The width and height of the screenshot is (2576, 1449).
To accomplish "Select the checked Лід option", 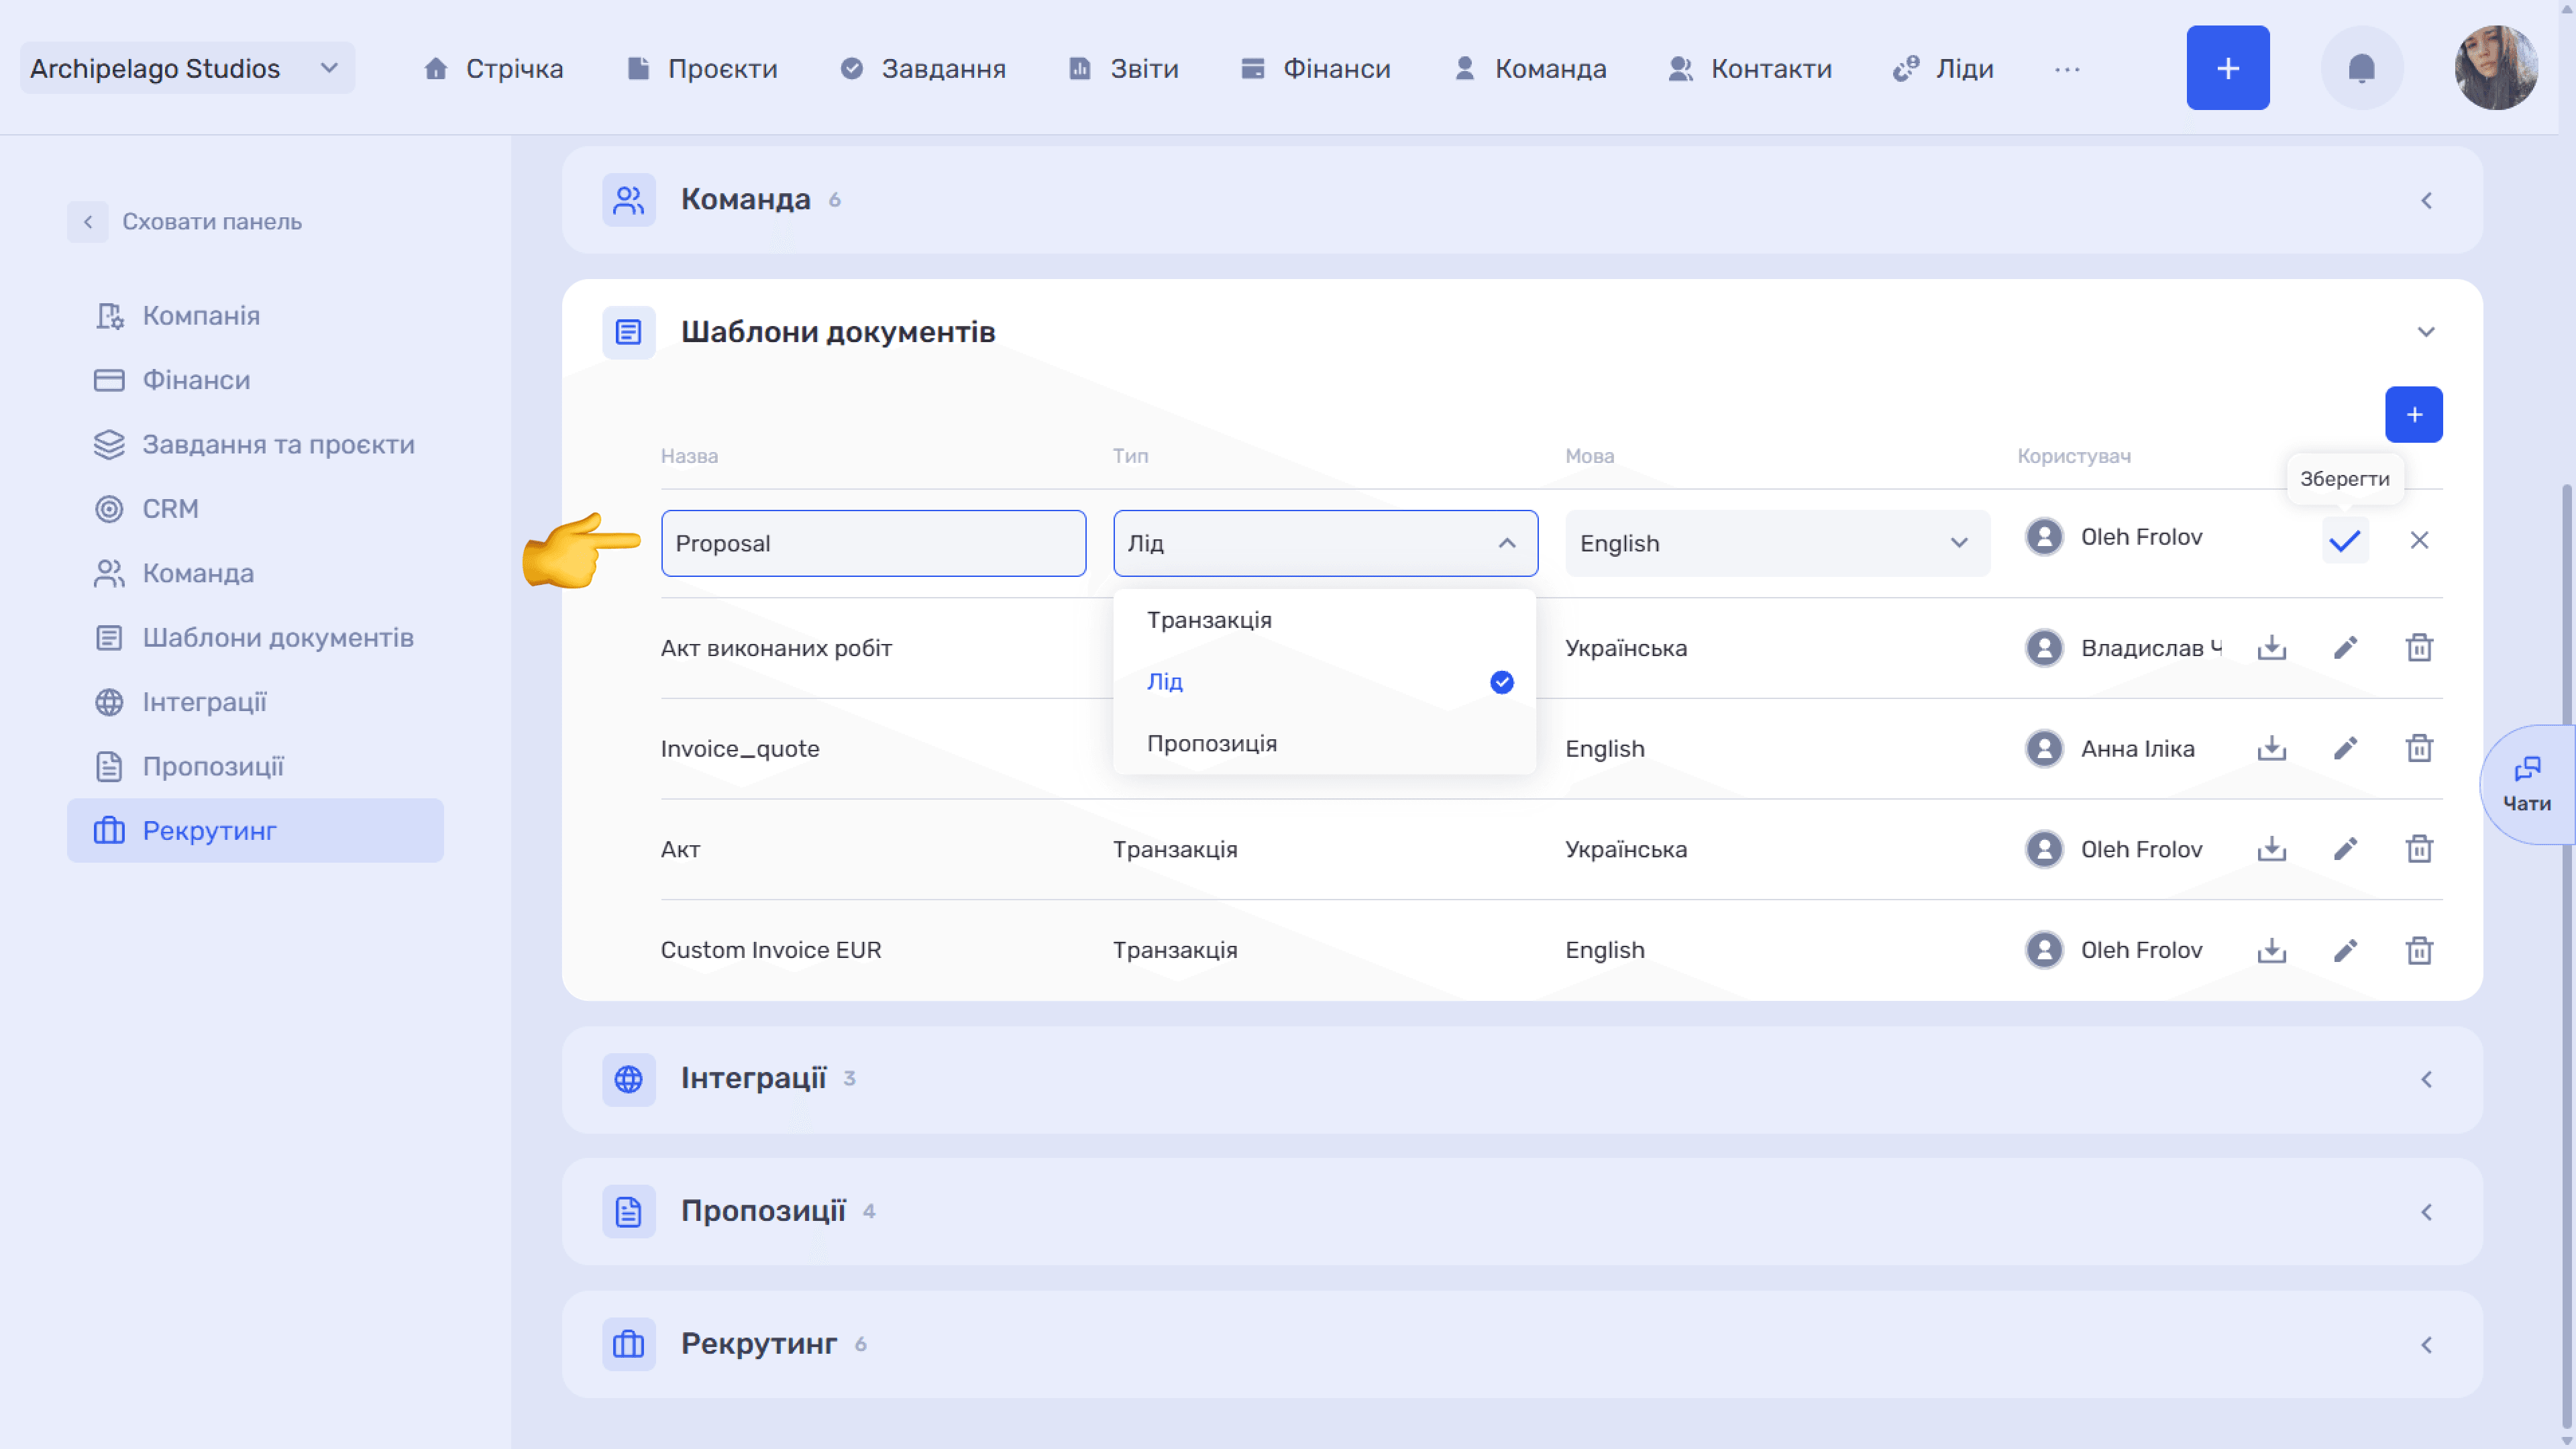I will [1324, 682].
